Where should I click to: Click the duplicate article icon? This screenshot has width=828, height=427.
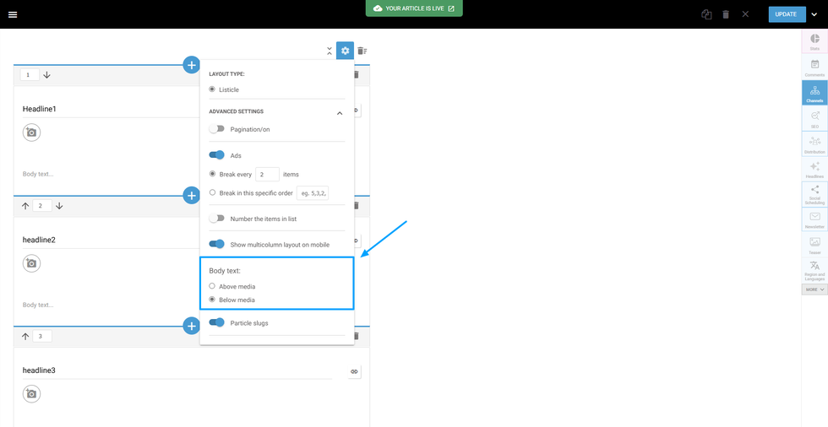click(706, 14)
